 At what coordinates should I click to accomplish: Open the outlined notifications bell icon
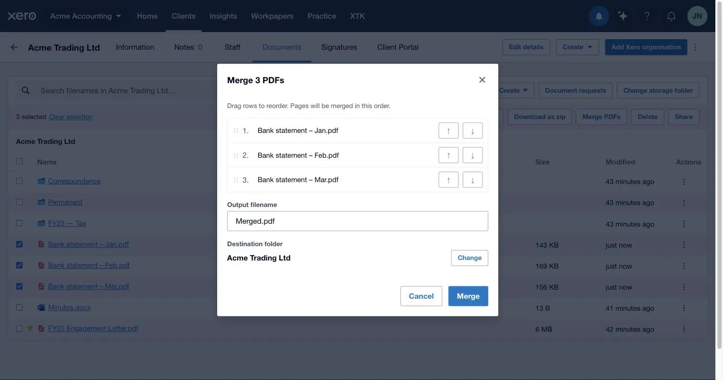coord(671,16)
